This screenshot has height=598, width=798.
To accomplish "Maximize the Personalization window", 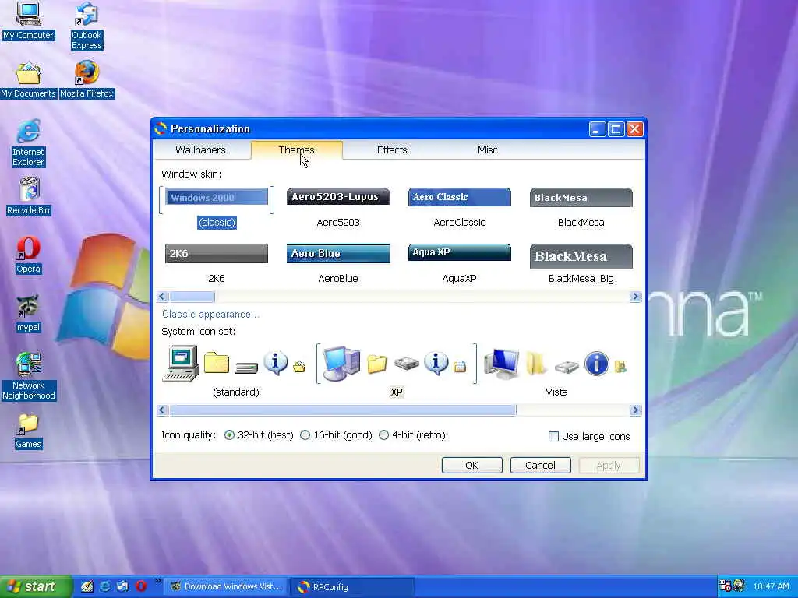I will pos(616,129).
